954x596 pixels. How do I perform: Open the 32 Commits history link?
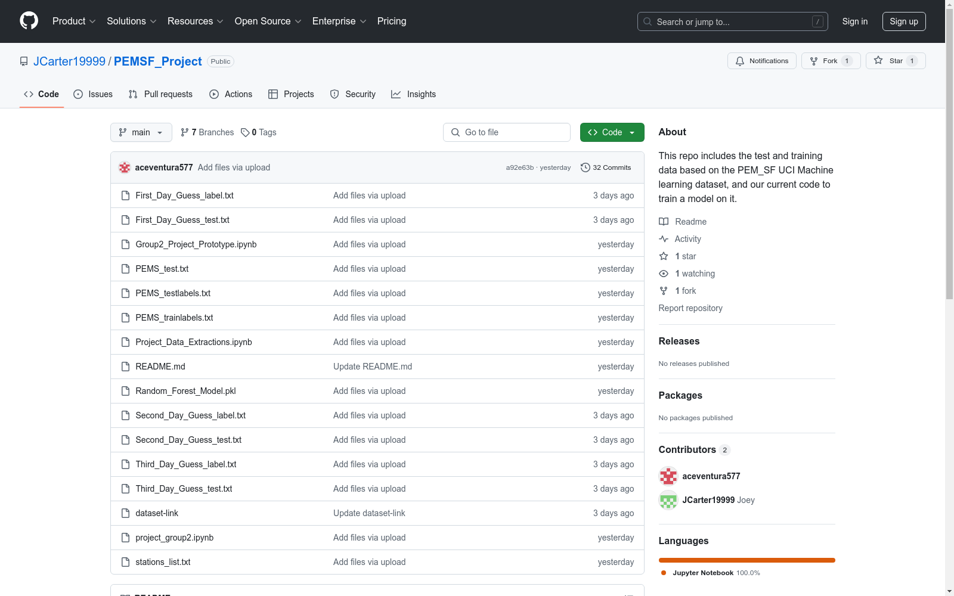point(606,167)
